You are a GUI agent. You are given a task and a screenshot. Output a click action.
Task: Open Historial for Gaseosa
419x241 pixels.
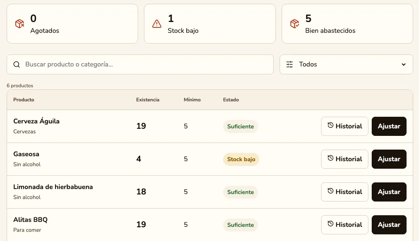tap(345, 159)
